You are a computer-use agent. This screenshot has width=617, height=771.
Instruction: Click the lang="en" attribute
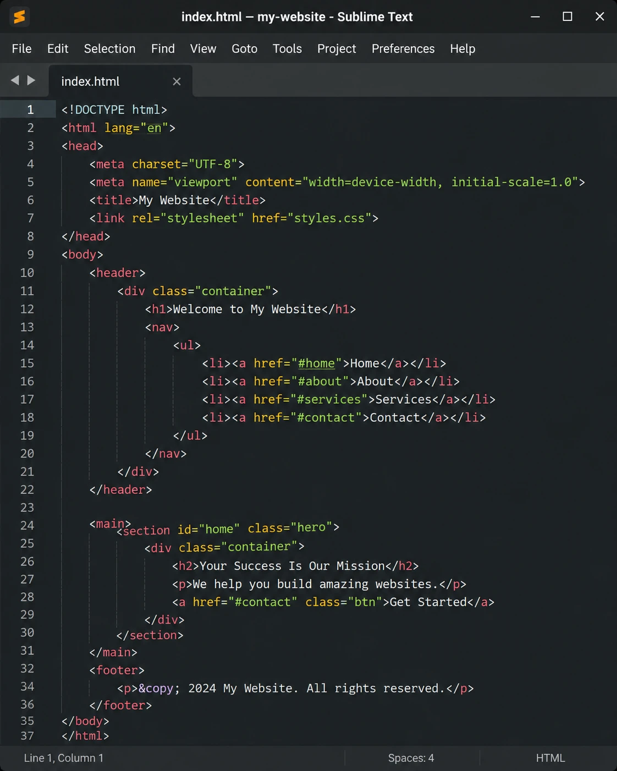tap(136, 128)
